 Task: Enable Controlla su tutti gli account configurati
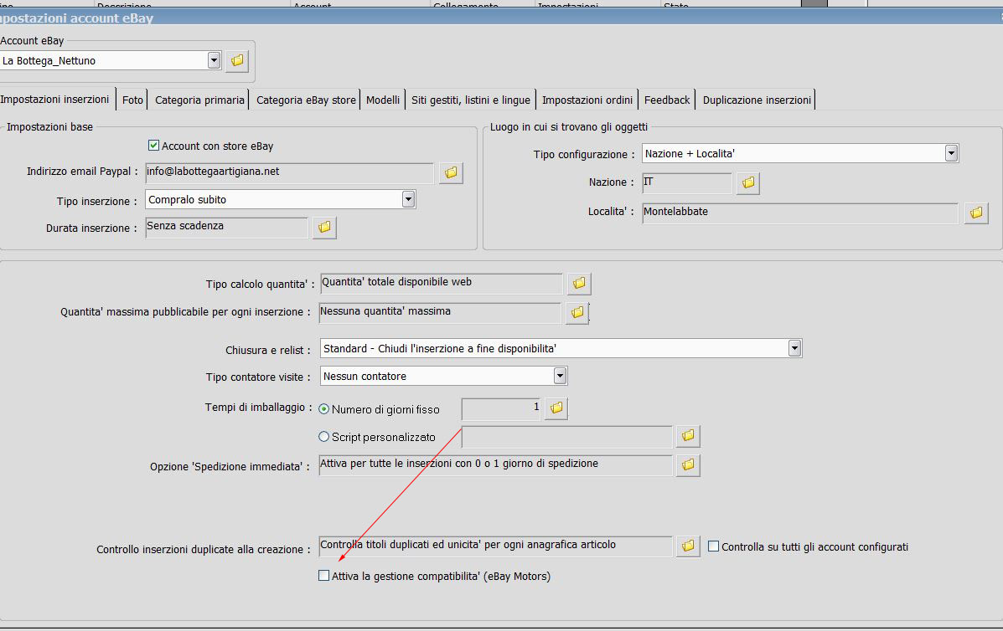713,546
